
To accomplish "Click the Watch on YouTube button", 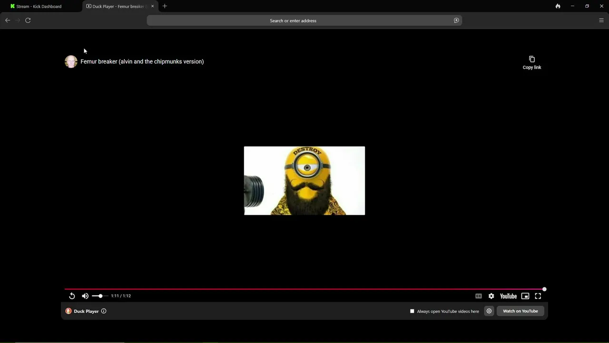I will tap(521, 311).
